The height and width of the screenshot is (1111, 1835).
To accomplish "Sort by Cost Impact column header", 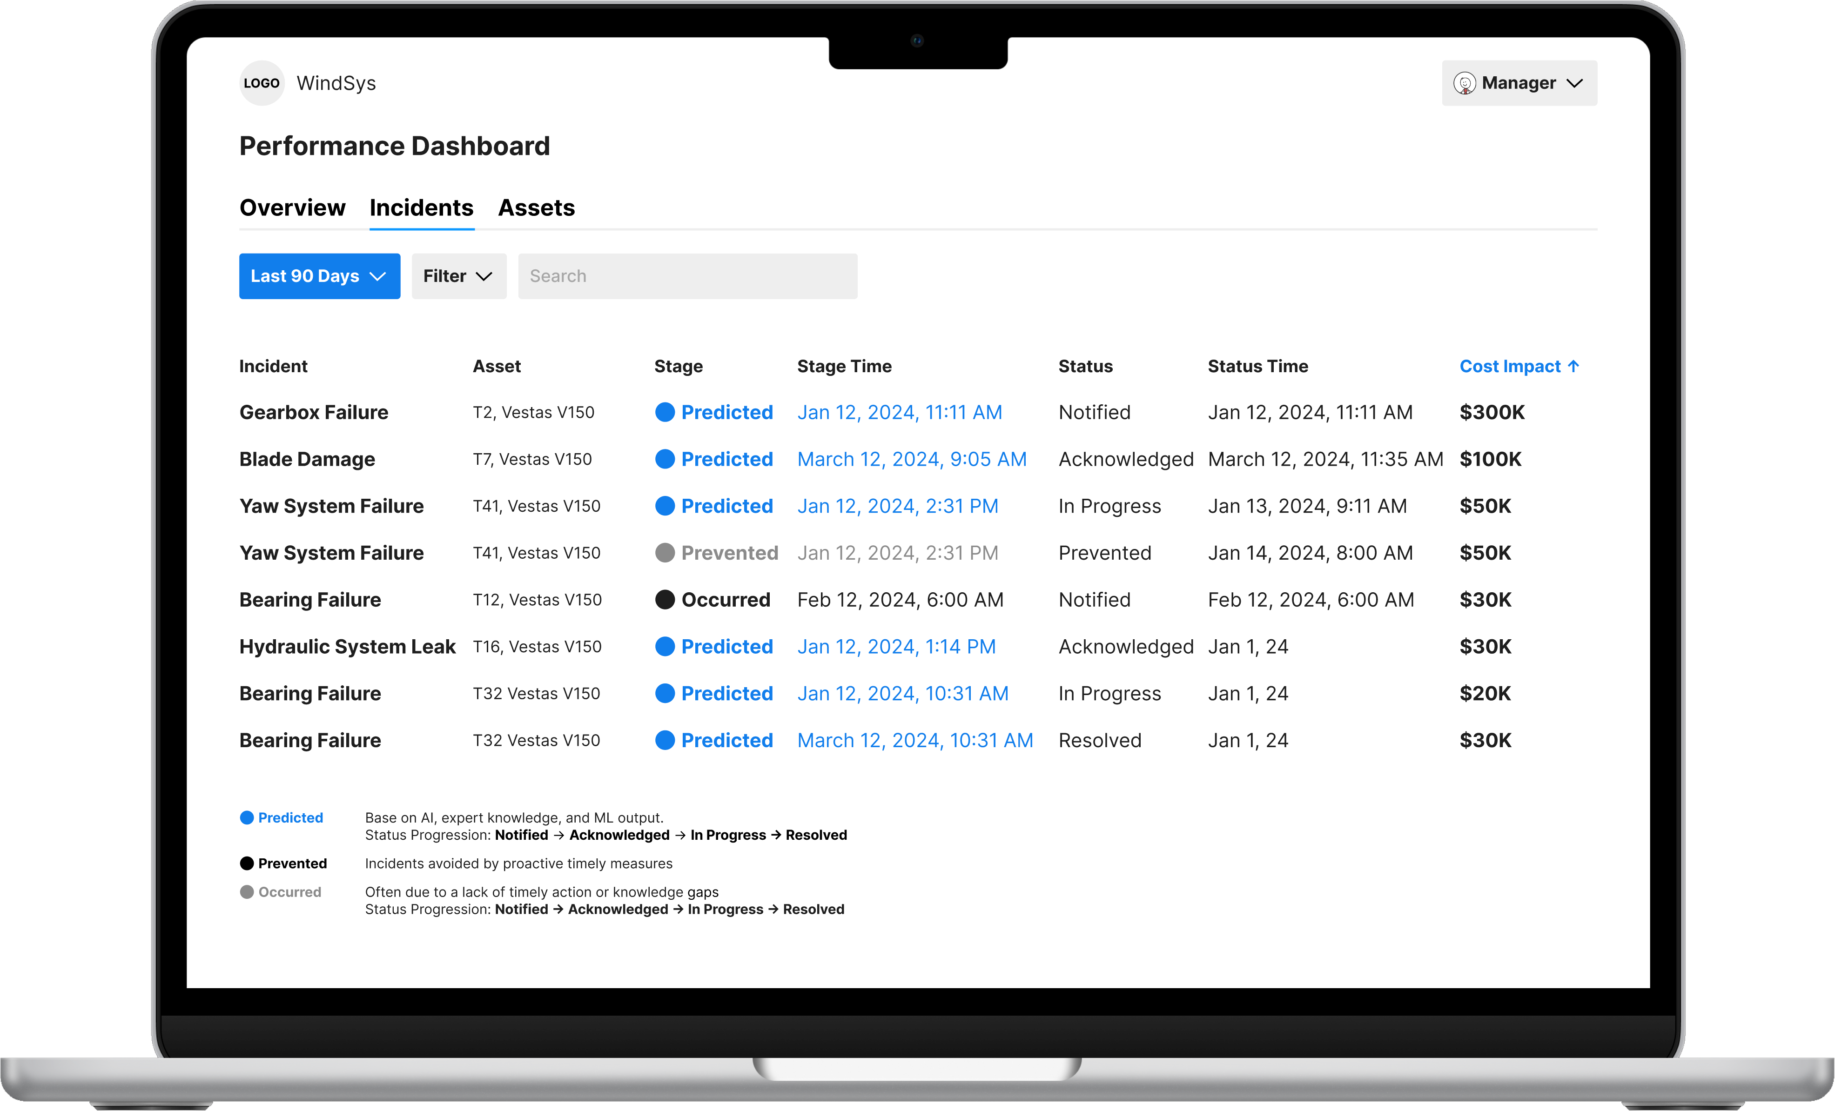I will tap(1510, 366).
